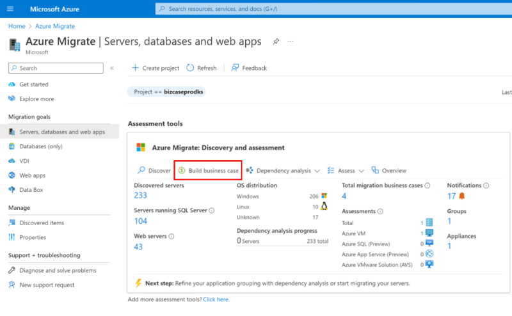
Task: Click the Unknown OS count 17
Action: click(x=315, y=217)
